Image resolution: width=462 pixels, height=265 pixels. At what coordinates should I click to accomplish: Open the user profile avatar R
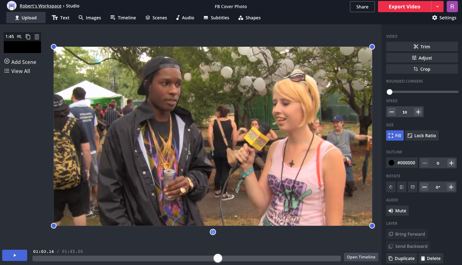[x=452, y=7]
